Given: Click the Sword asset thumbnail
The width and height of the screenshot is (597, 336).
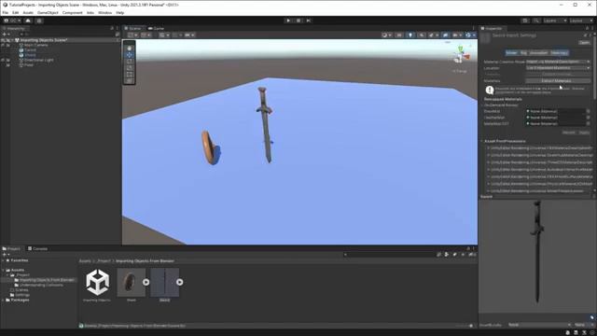Looking at the screenshot, I should pos(164,282).
